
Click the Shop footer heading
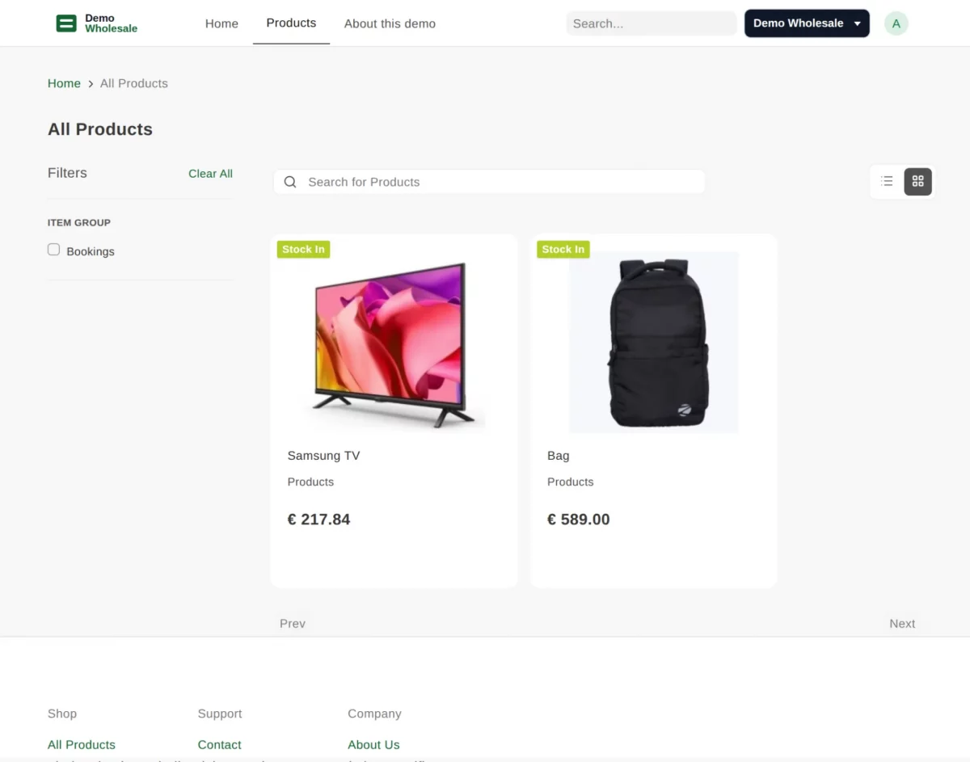click(x=62, y=714)
